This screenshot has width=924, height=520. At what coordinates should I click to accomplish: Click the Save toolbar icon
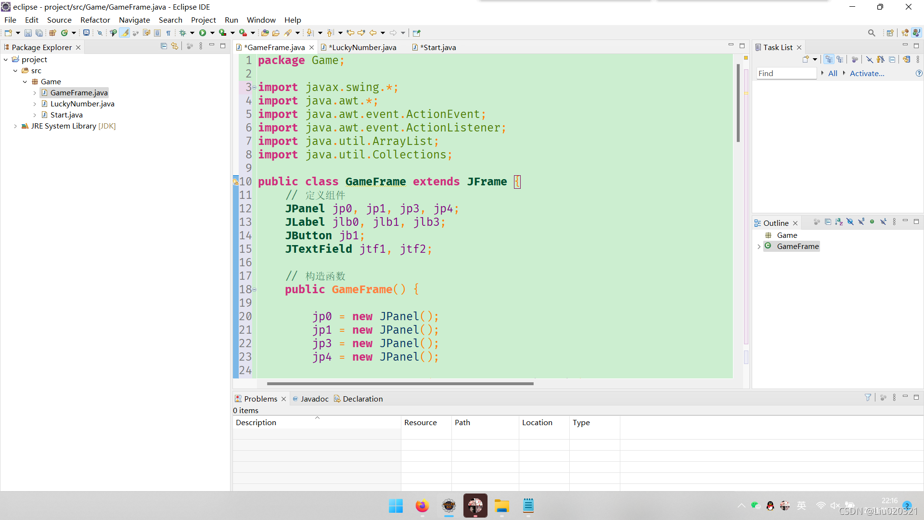[28, 33]
